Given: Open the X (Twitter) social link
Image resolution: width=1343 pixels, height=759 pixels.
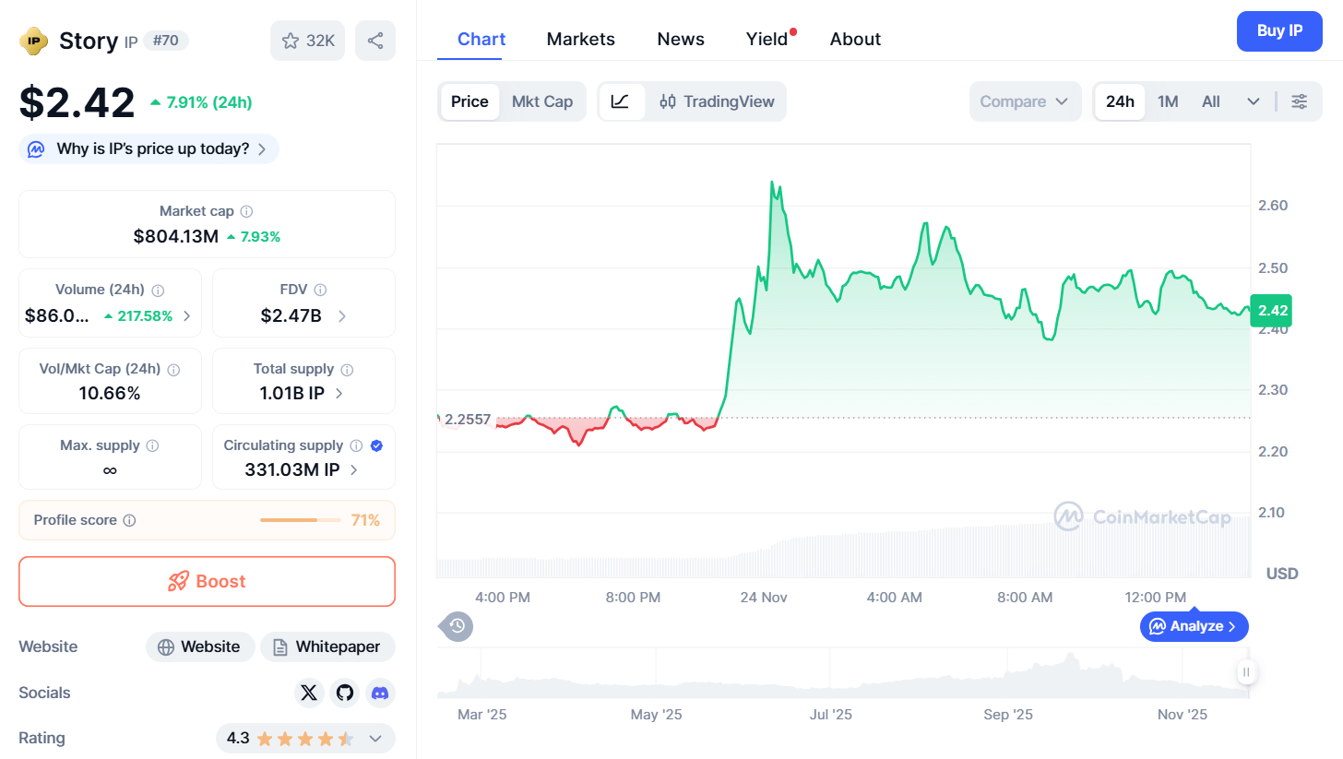Looking at the screenshot, I should [309, 693].
